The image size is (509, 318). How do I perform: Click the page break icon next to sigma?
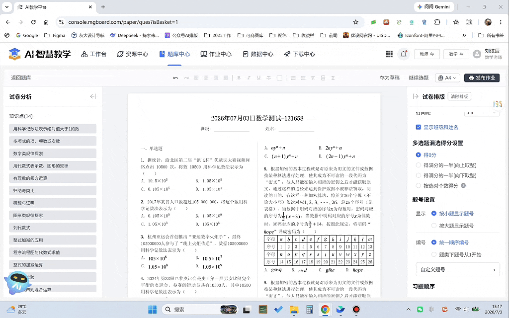tap(323, 78)
